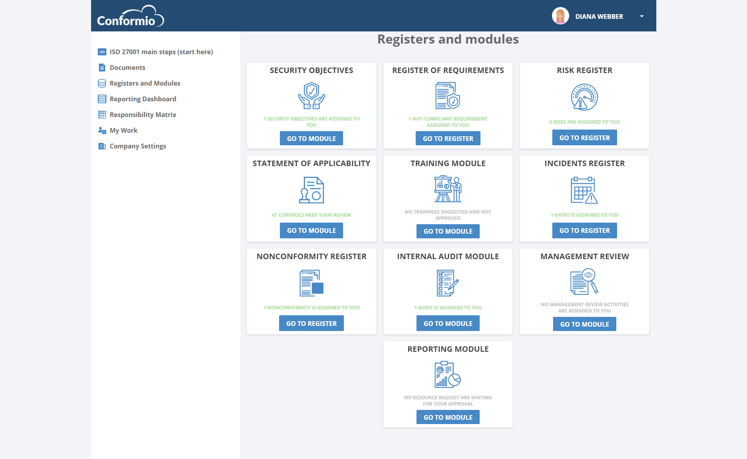
Task: Go to the Management Review module
Action: (x=584, y=324)
